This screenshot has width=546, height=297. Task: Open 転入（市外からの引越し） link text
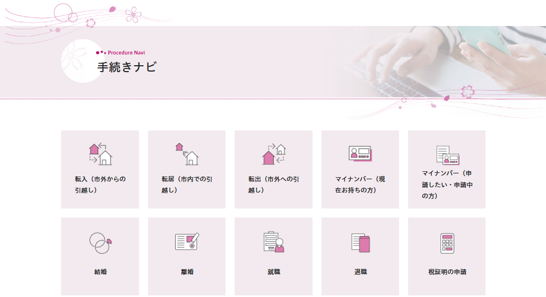(100, 185)
